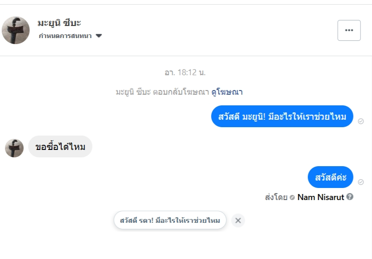Select the สวัสดีค่ะ sent message bubble

(331, 177)
